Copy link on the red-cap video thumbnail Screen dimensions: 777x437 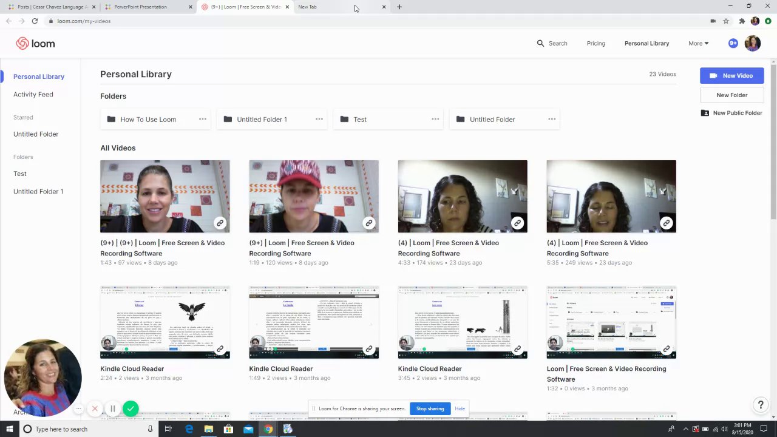(368, 223)
